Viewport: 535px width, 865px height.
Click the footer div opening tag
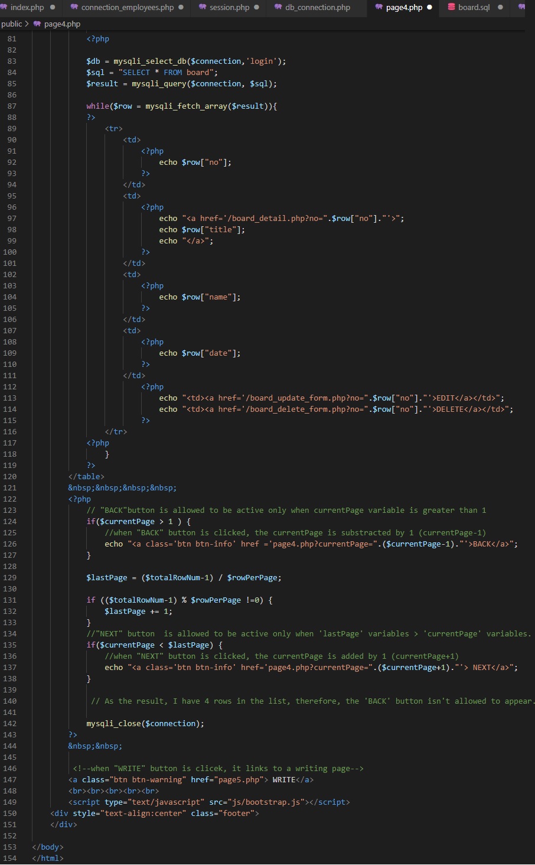(x=155, y=814)
